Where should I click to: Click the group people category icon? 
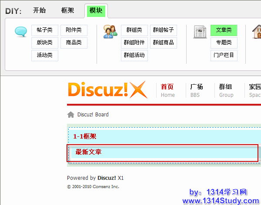click(110, 31)
